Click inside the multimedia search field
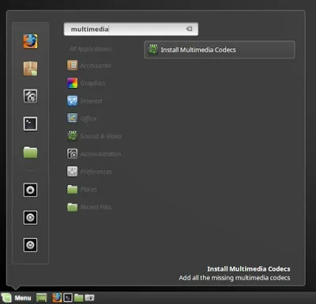Viewport: 316px width, 304px height. pyautogui.click(x=131, y=29)
